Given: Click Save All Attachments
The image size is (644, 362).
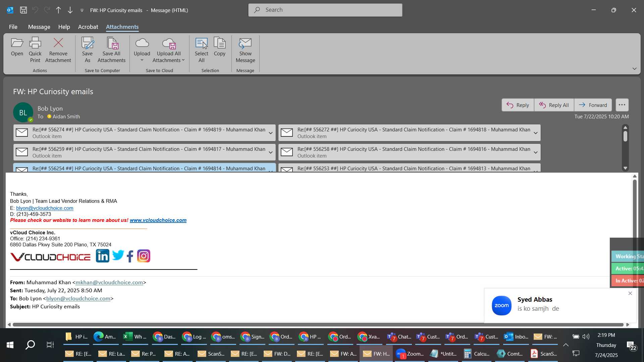Looking at the screenshot, I should click(x=111, y=50).
